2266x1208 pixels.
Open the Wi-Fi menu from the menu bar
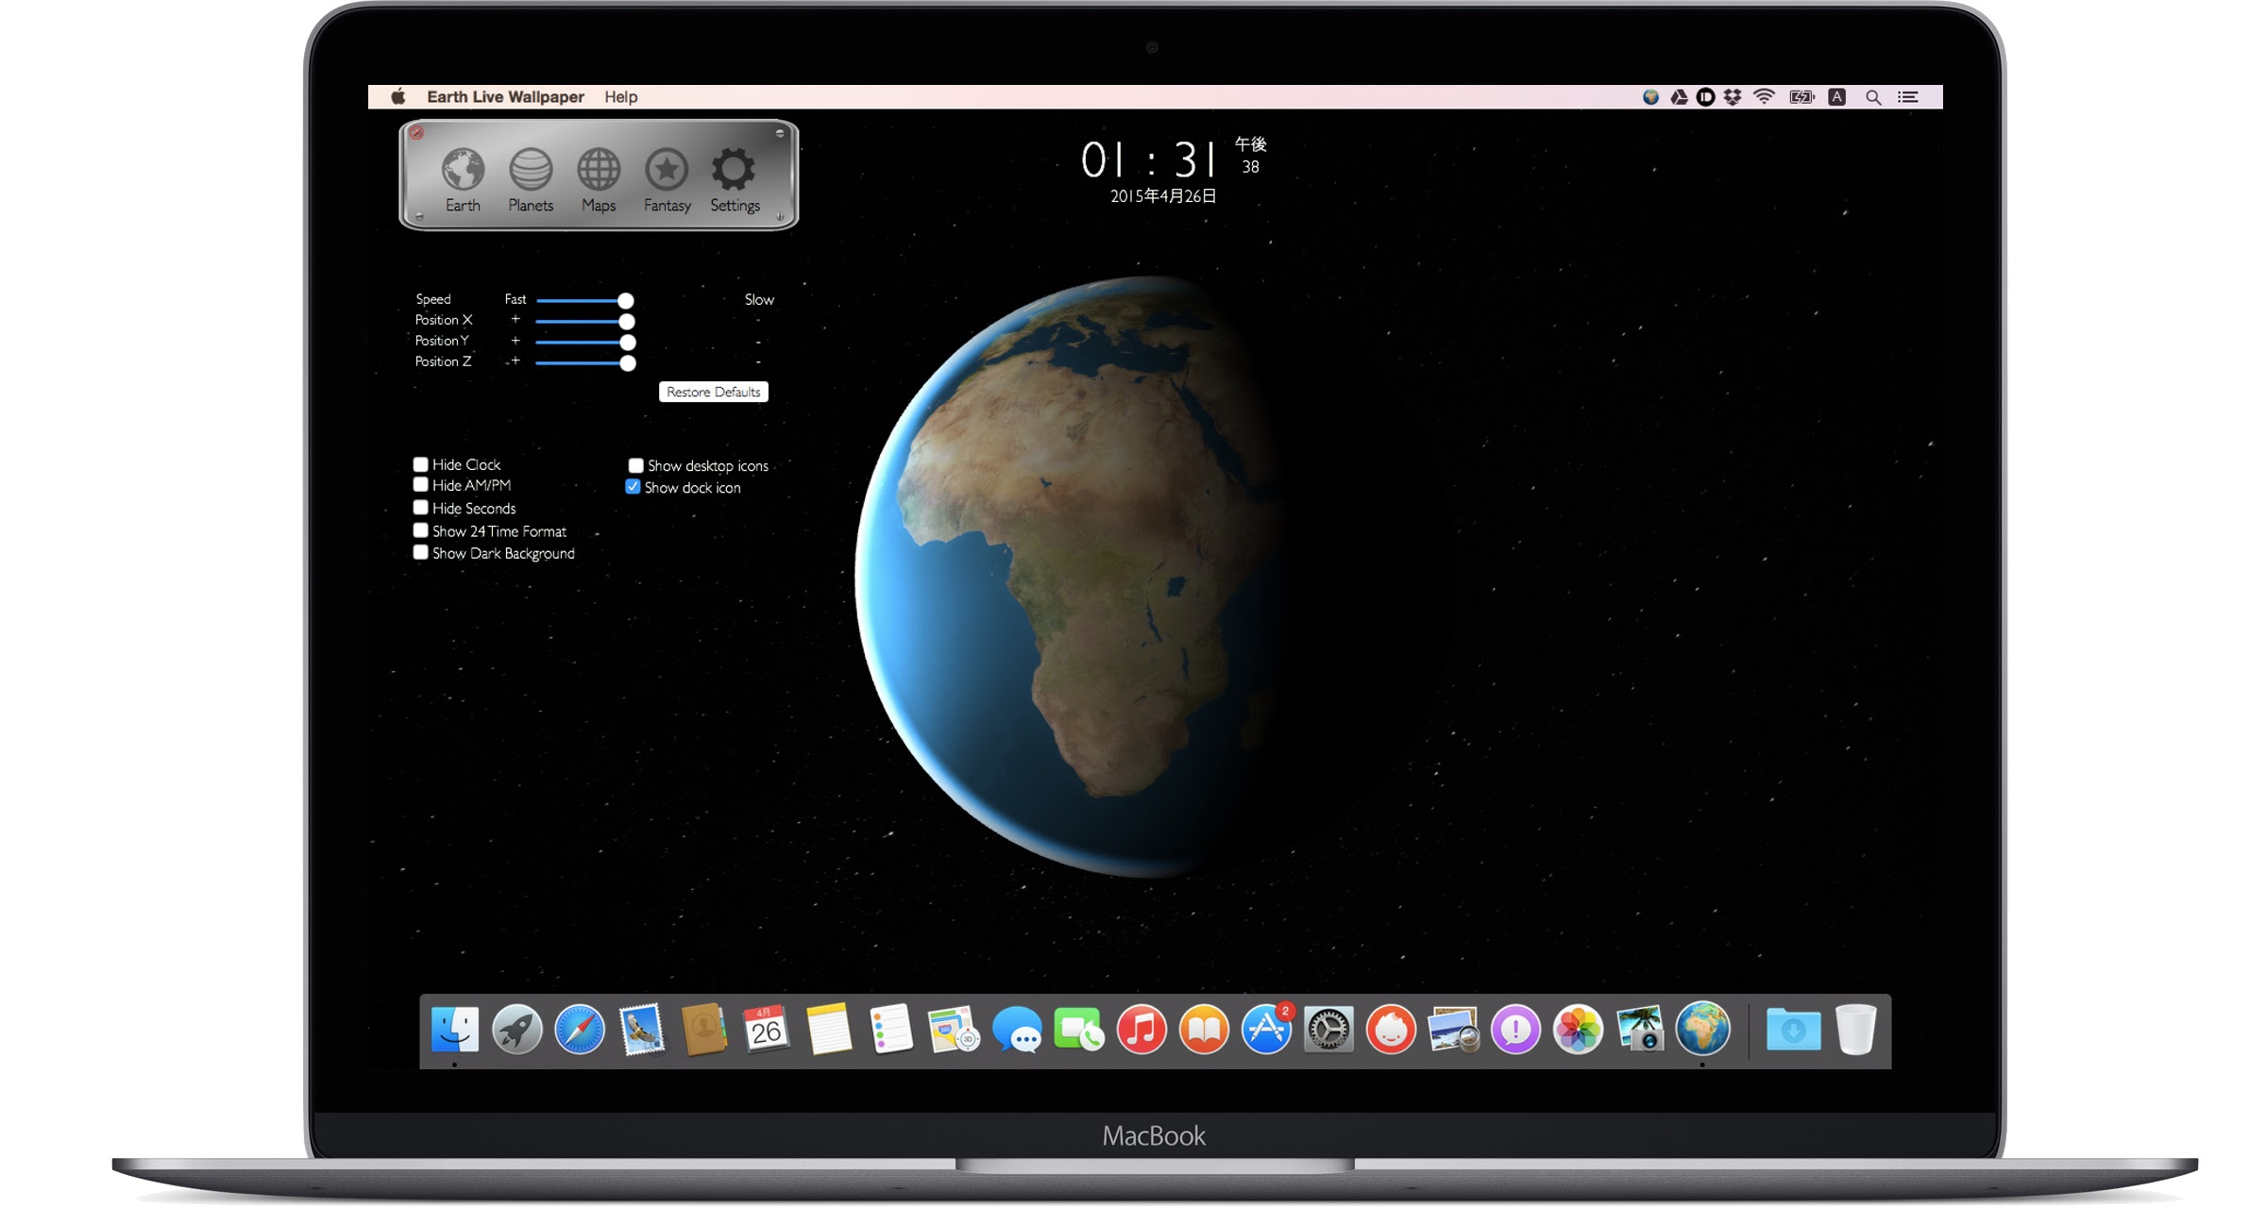tap(1762, 96)
